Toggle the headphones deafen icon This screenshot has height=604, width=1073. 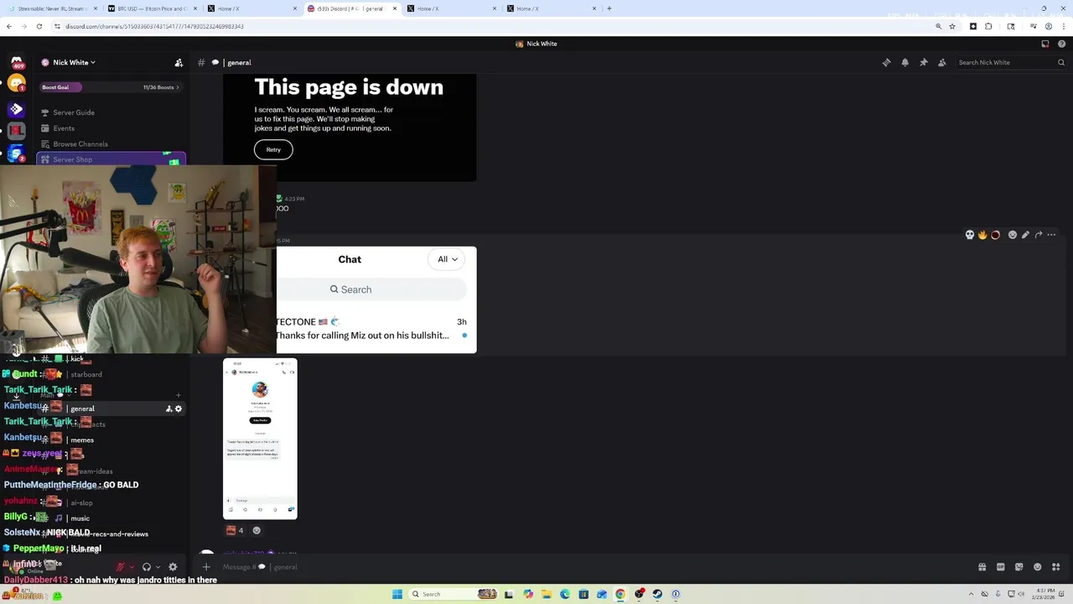point(147,567)
